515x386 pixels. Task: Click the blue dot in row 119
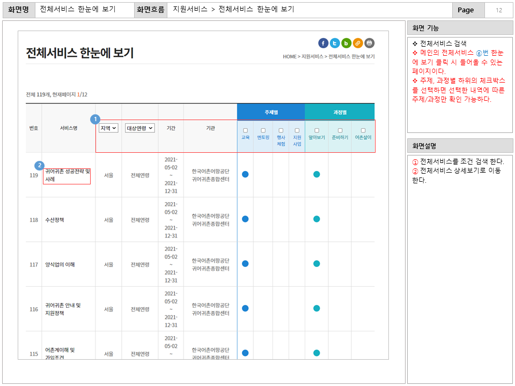tap(245, 174)
